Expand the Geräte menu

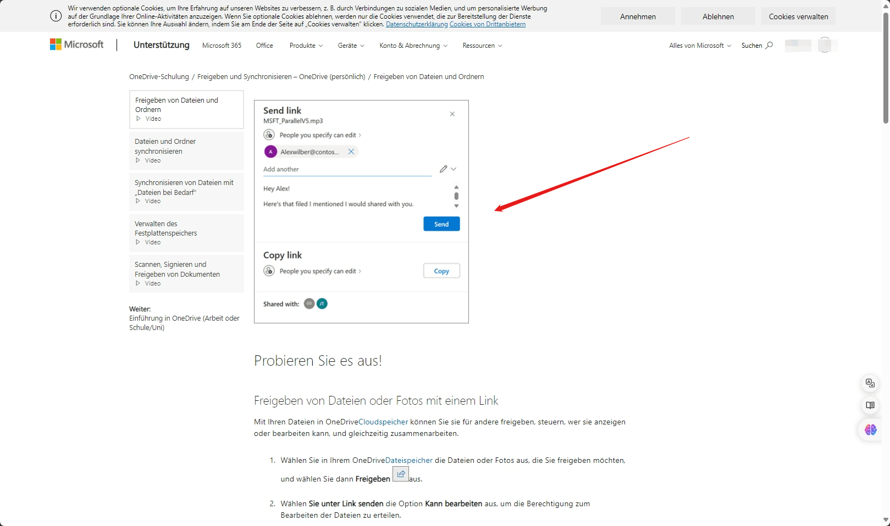coord(351,46)
